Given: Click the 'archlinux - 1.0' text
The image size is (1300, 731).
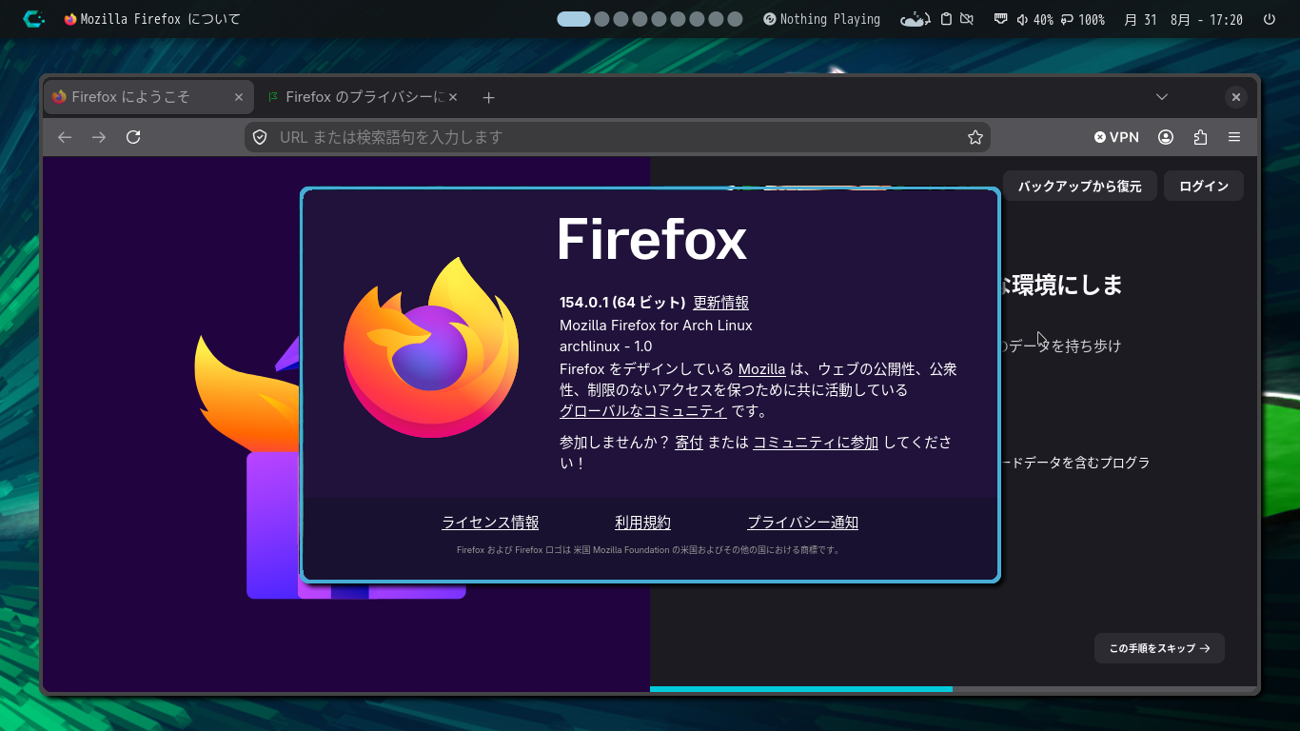Looking at the screenshot, I should point(605,346).
